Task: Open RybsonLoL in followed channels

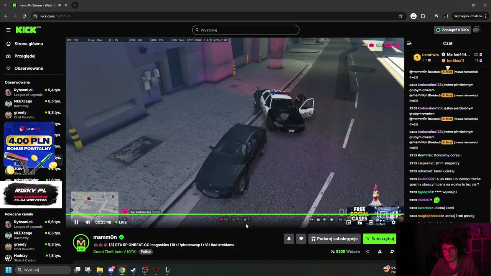Action: tap(33, 92)
